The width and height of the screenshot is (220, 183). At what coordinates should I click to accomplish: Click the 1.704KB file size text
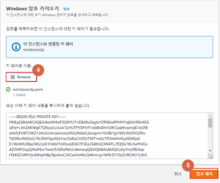coord(19,95)
